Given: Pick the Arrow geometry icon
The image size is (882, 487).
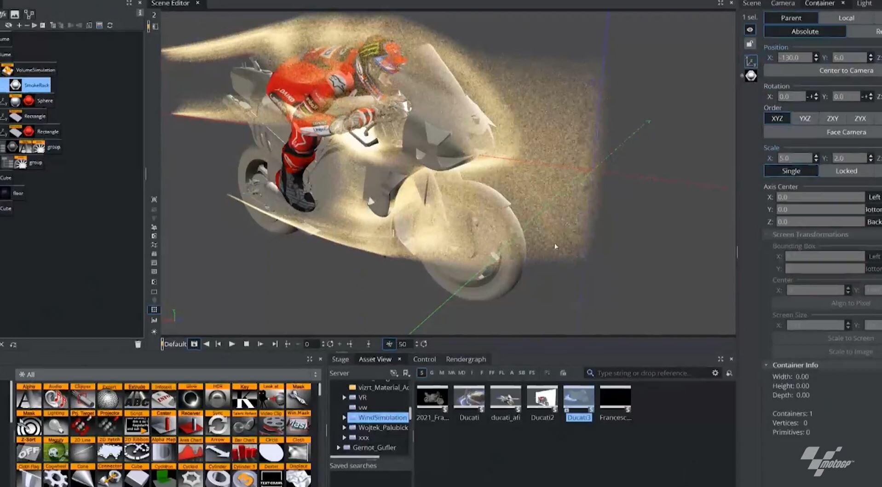Looking at the screenshot, I should click(x=218, y=450).
